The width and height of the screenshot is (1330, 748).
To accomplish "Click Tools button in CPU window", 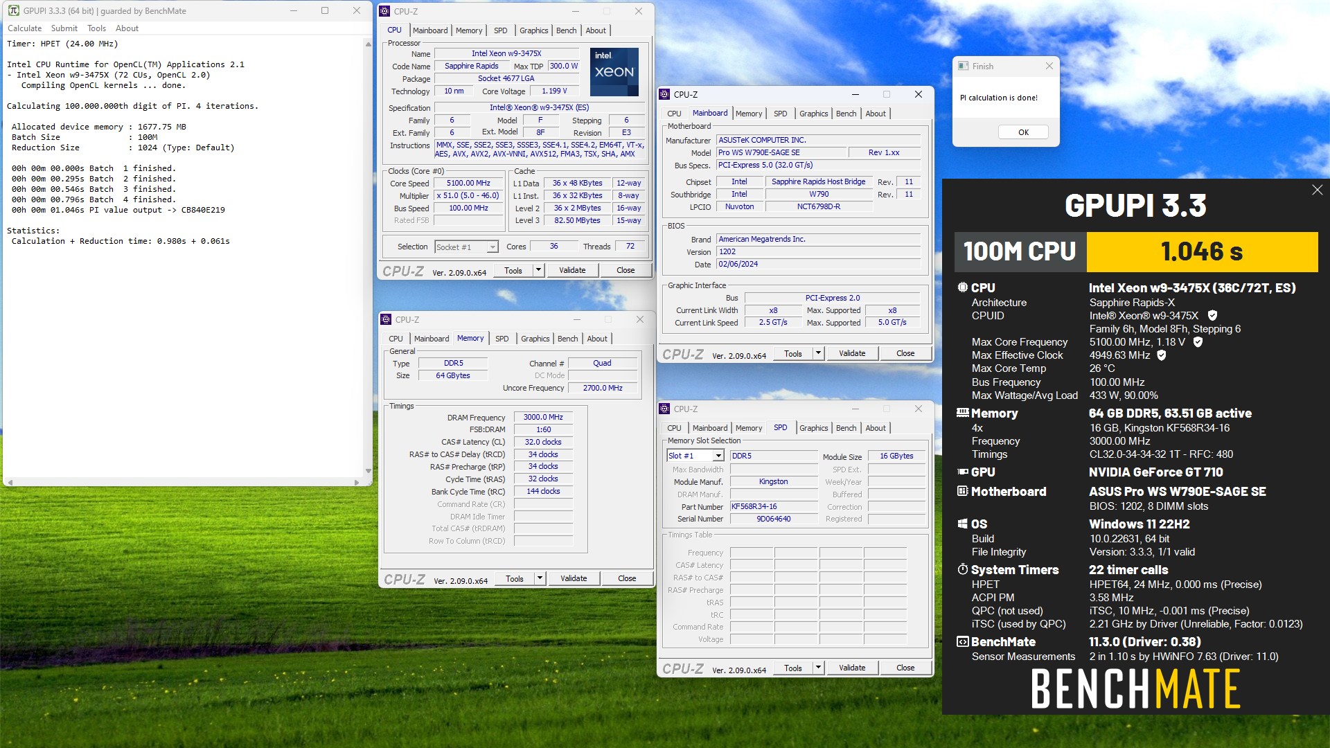I will pos(513,270).
